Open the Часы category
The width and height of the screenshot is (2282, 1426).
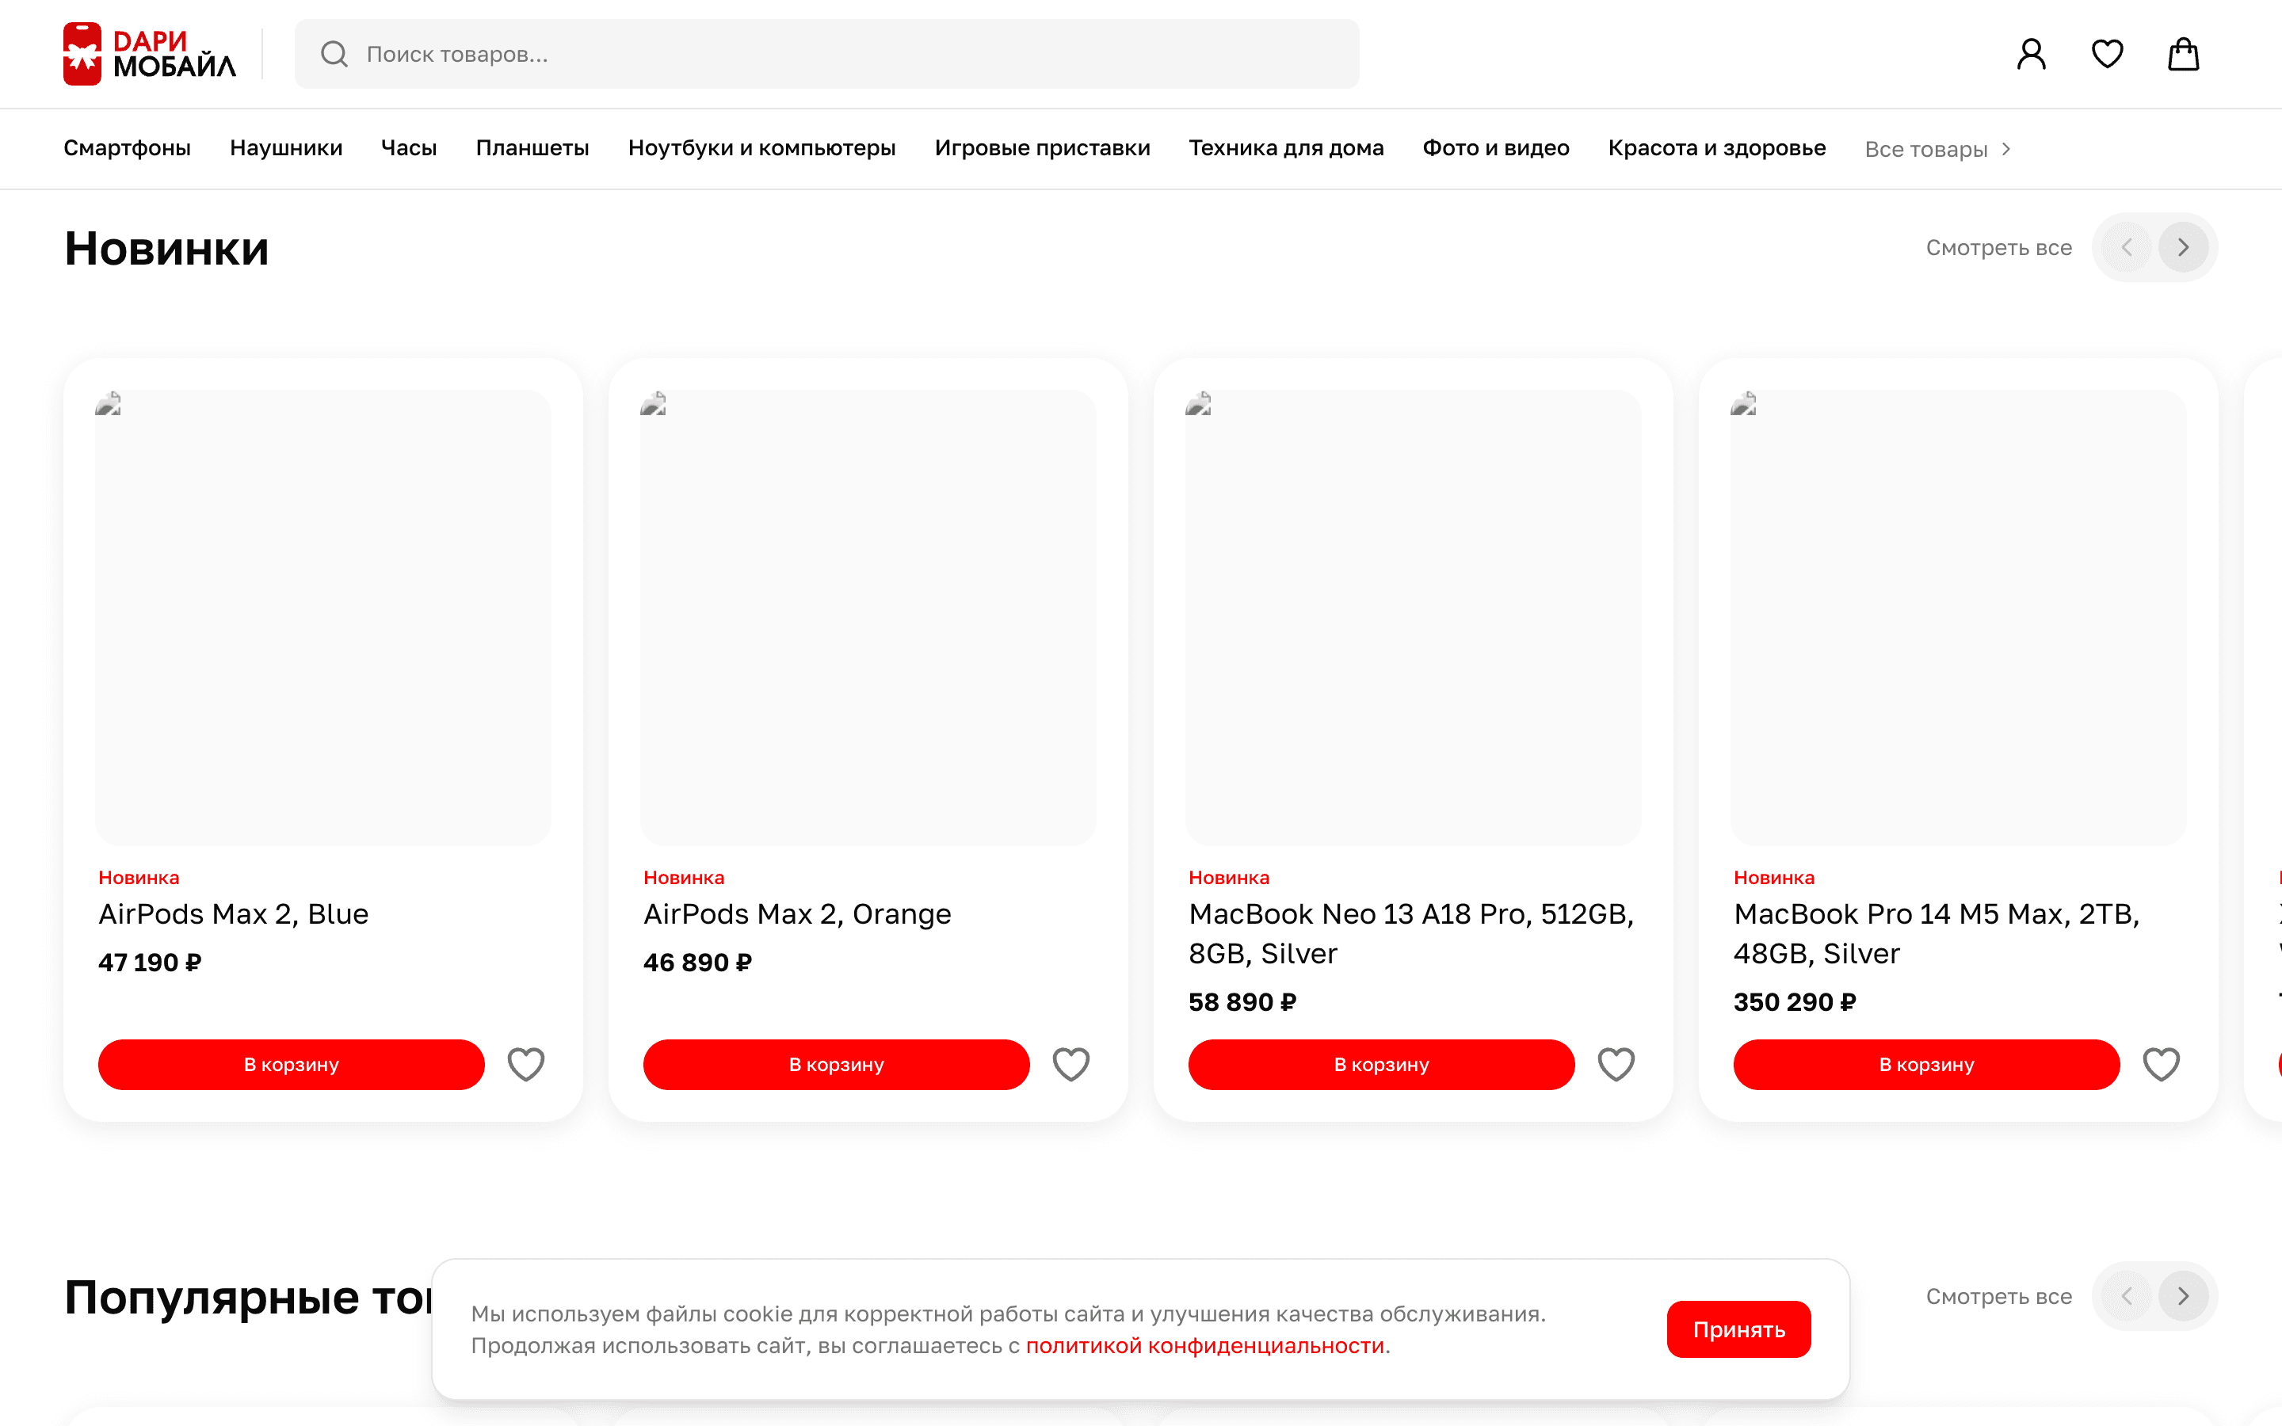[x=408, y=148]
